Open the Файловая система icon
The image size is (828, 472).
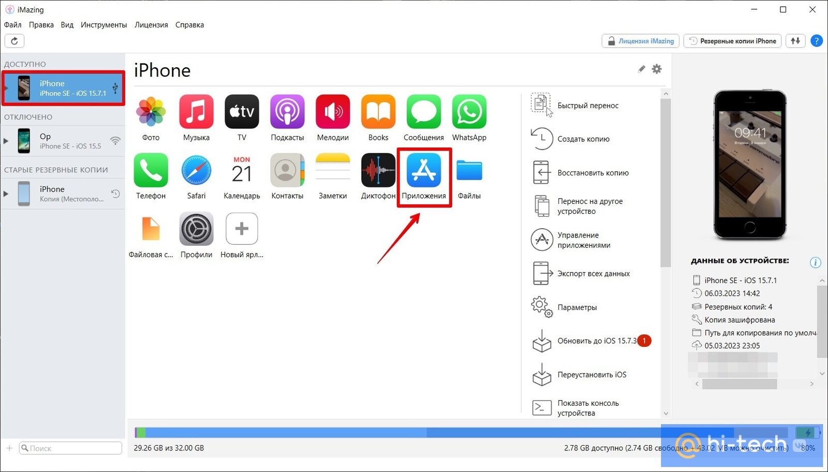(x=151, y=229)
